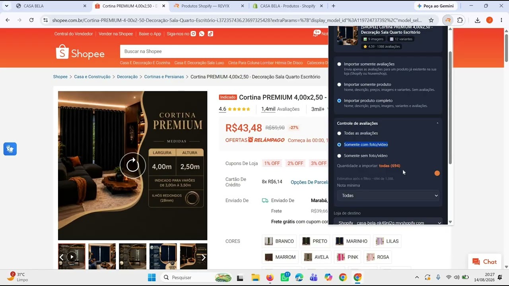Click the 1% OFF store coupon

point(272,163)
